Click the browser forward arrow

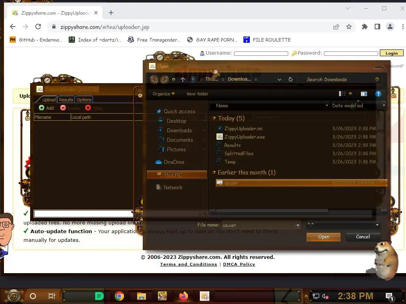25,27
